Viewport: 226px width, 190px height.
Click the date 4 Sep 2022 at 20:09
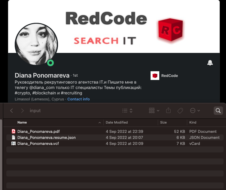[124, 144]
